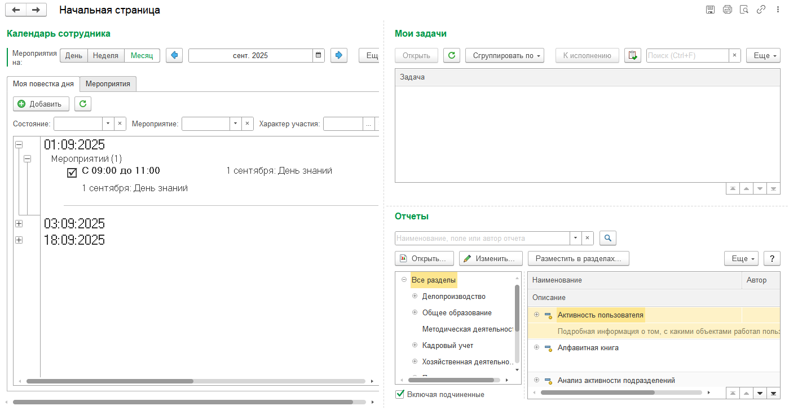Switch to the Мероприятия tab
Viewport: 789px width, 410px height.
pos(108,83)
